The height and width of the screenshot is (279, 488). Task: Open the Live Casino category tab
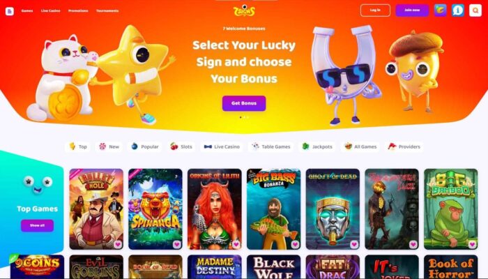point(222,146)
